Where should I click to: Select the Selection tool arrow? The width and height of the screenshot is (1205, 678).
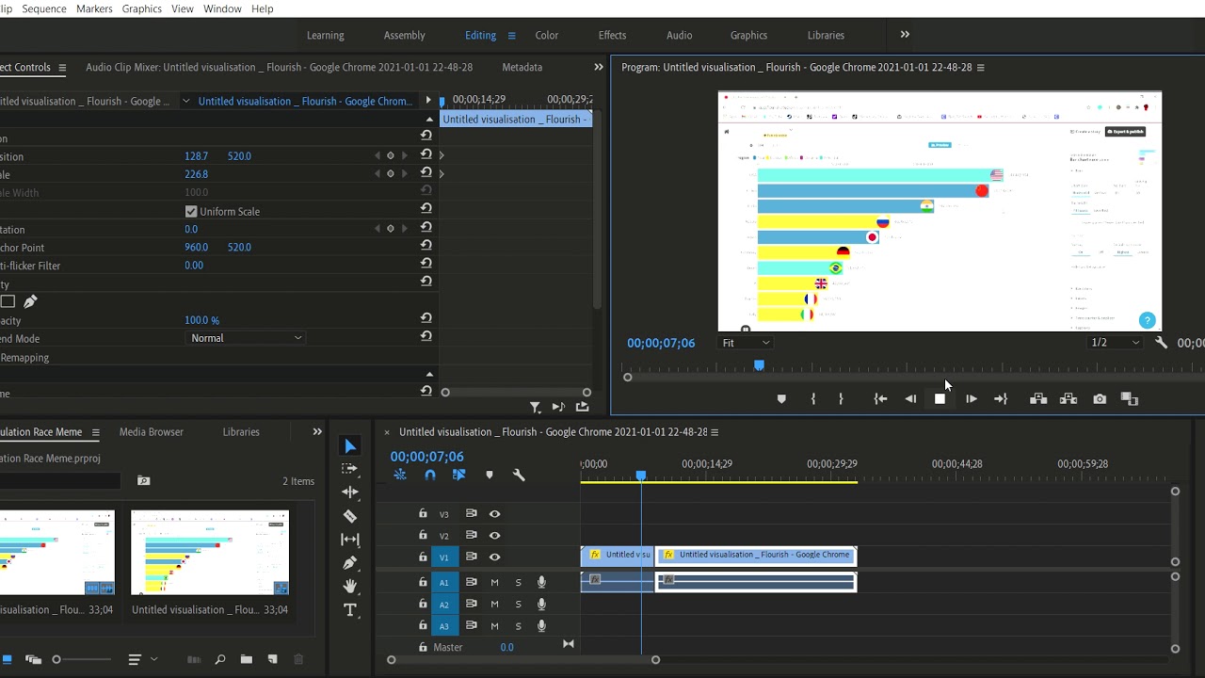click(350, 446)
